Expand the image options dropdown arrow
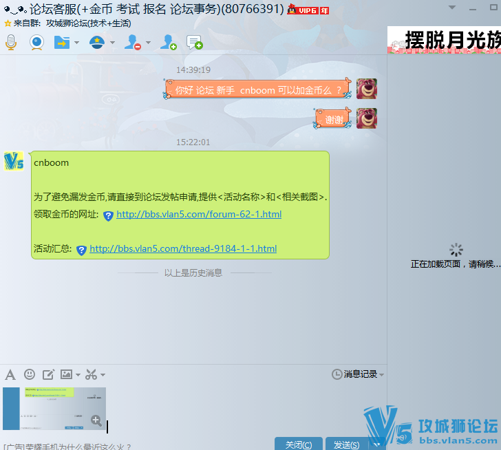This screenshot has height=450, width=501. point(78,374)
